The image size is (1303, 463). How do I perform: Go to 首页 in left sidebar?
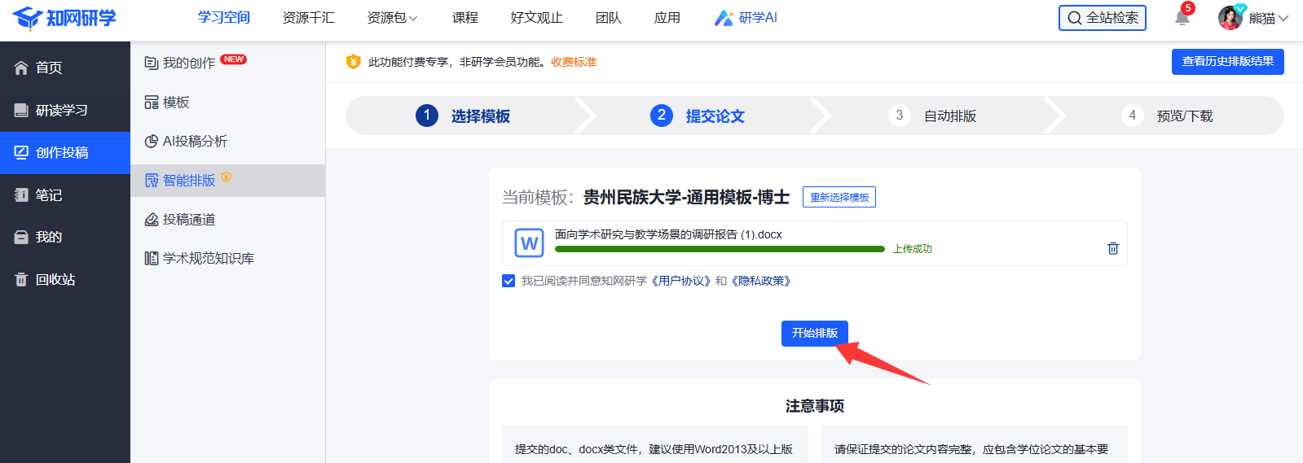[x=49, y=68]
